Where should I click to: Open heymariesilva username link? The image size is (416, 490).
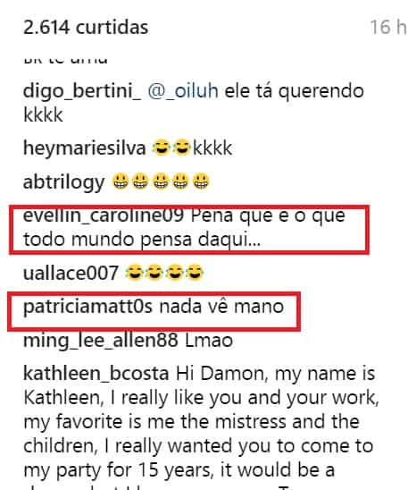pos(85,148)
